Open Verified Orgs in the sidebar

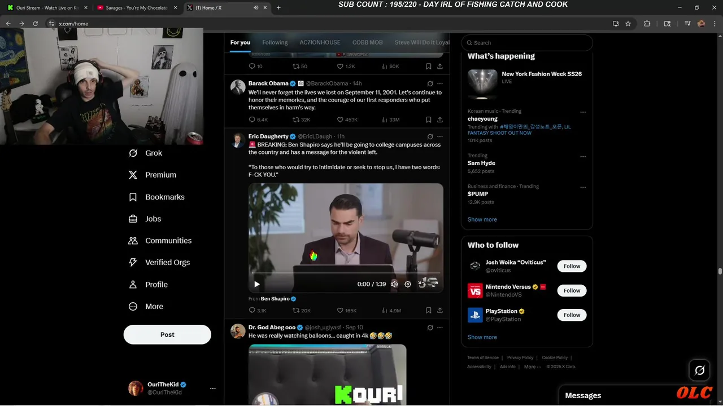tap(159, 262)
